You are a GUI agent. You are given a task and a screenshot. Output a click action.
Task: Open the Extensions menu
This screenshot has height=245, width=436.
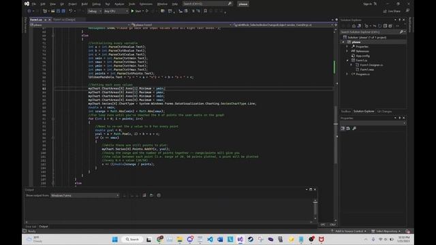[x=146, y=4]
